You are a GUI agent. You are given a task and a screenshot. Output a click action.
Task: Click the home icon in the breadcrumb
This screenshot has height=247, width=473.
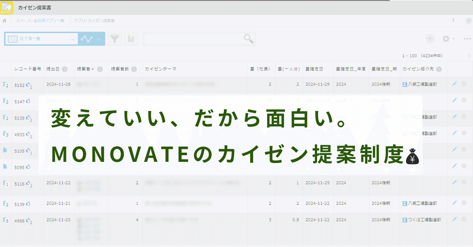click(x=4, y=21)
